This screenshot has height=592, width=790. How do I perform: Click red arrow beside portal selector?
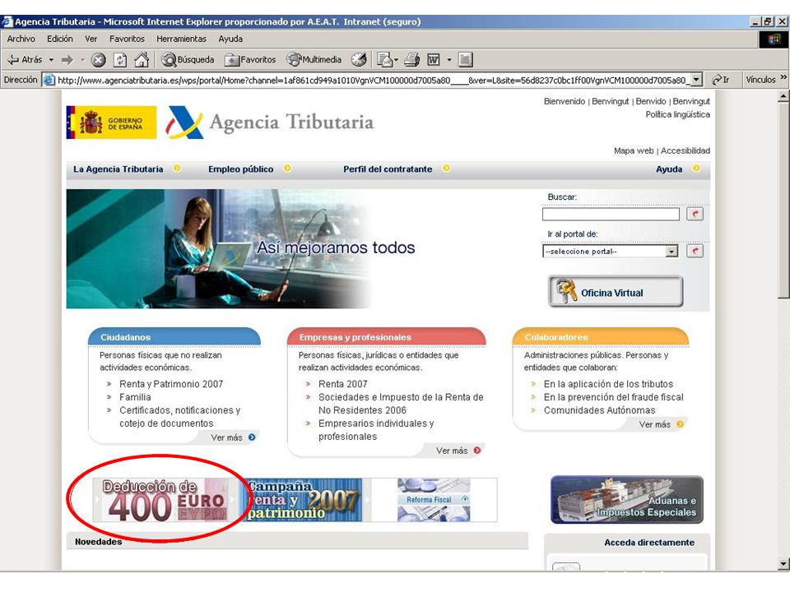click(x=695, y=251)
